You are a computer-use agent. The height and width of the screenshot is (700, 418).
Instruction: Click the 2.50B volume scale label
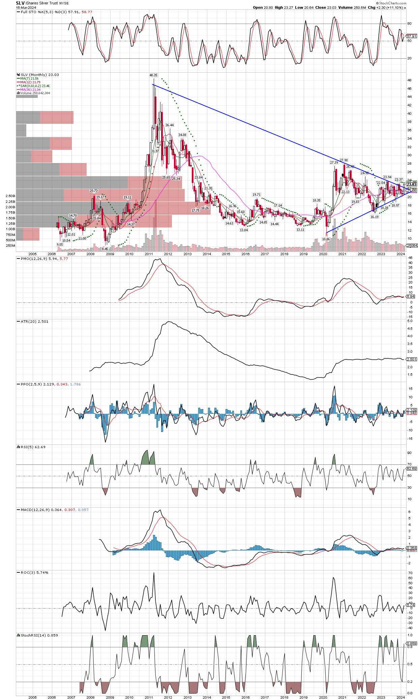(x=10, y=196)
